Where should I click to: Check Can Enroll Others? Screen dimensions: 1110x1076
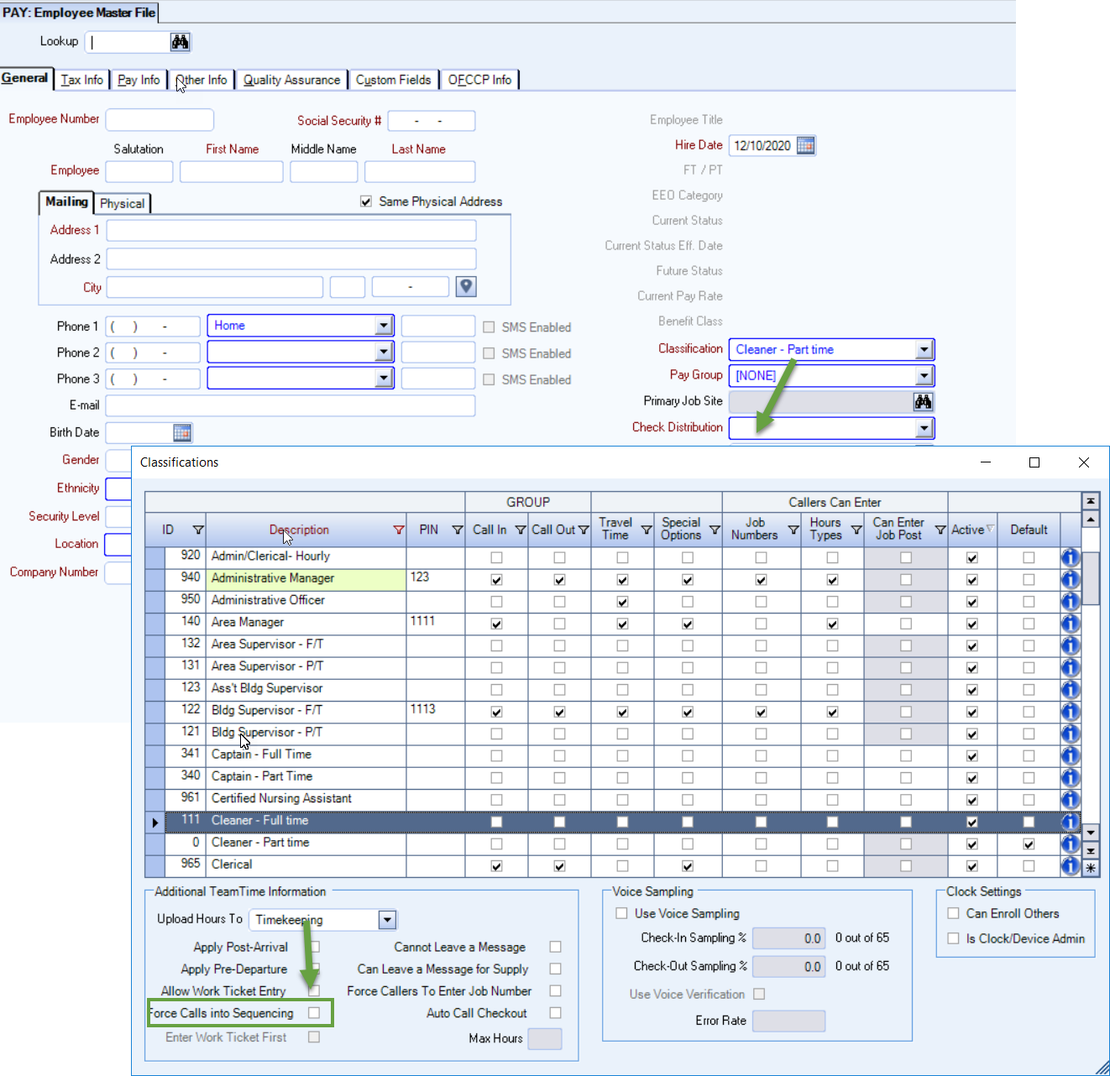click(953, 913)
